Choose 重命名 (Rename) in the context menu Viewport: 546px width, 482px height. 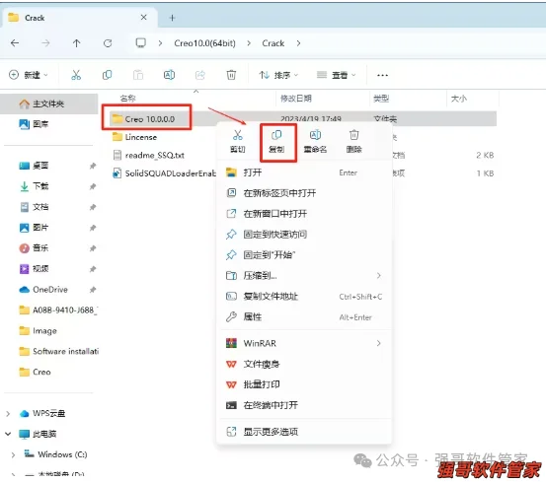click(315, 141)
